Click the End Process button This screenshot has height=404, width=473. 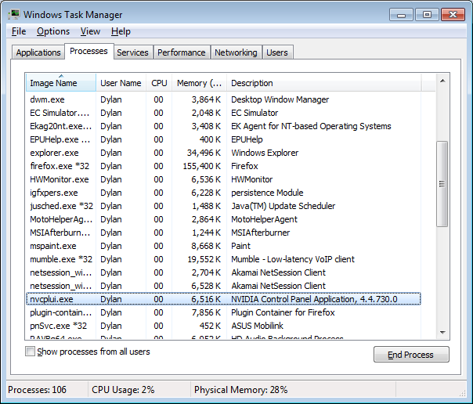pyautogui.click(x=411, y=355)
